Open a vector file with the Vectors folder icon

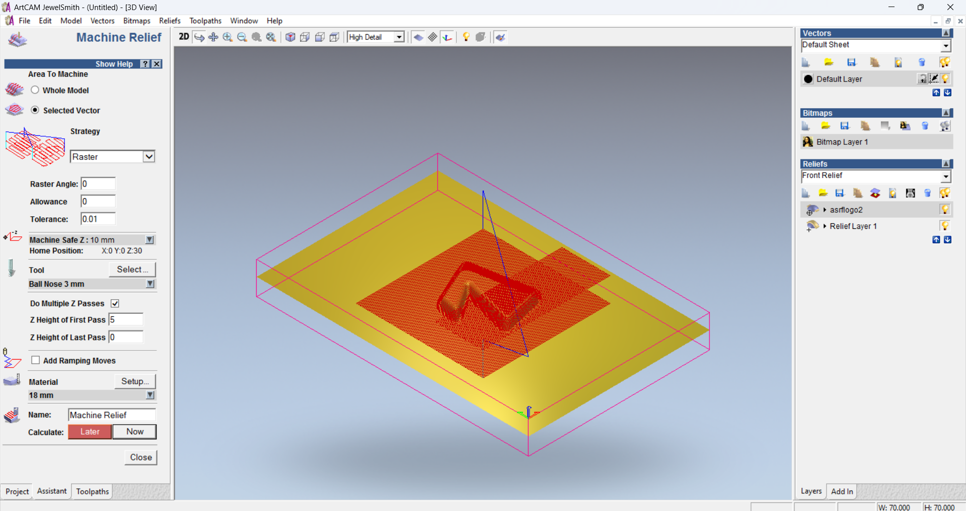(x=829, y=62)
